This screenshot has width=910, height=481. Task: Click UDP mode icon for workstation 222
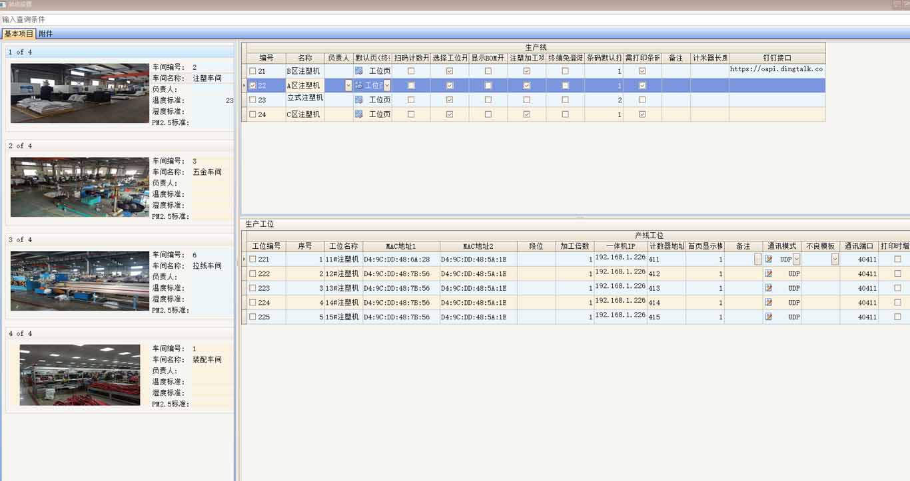tap(769, 274)
